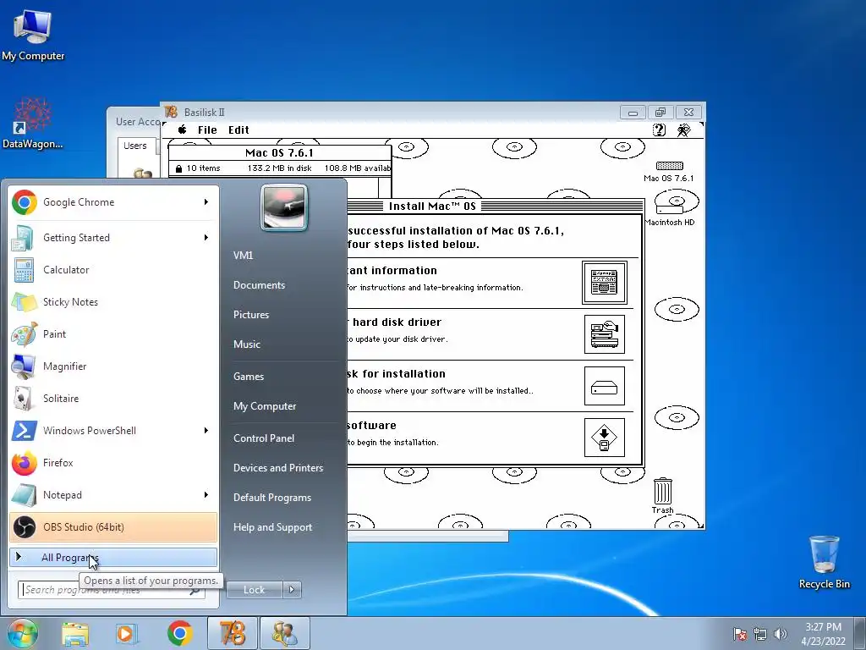Screen dimensions: 866x650
Task: Click the read important information icon
Action: click(x=604, y=283)
